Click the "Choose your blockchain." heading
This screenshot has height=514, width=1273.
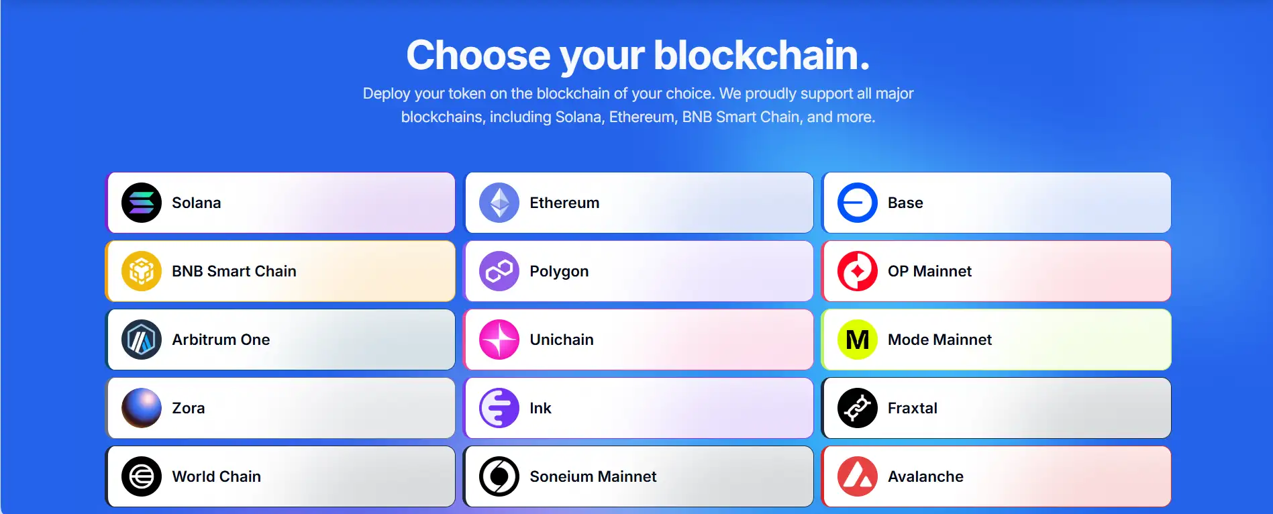point(638,55)
